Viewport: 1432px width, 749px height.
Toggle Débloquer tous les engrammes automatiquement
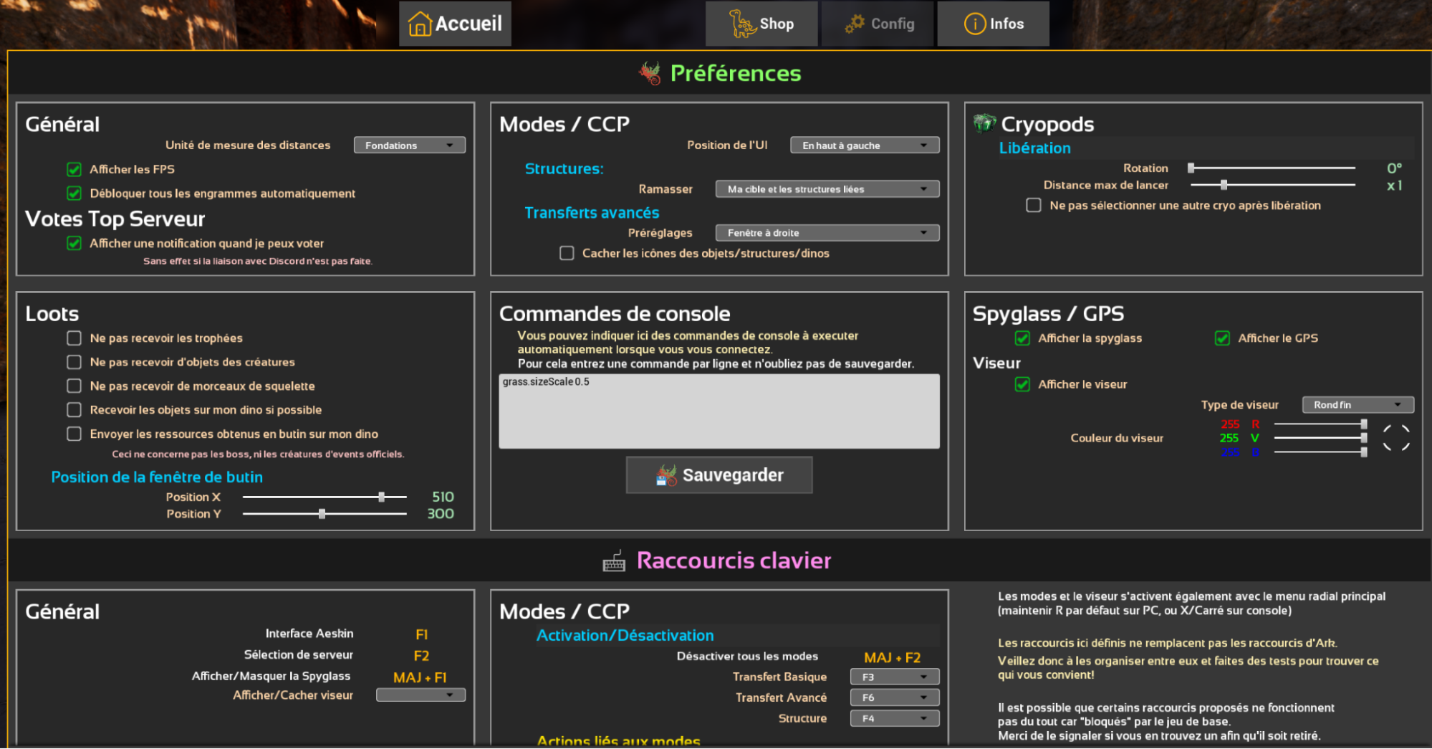(x=74, y=193)
